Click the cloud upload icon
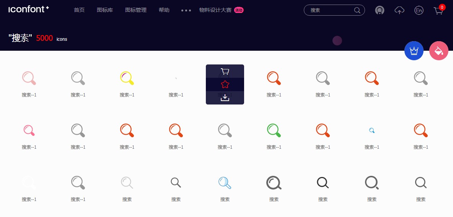 [x=399, y=10]
